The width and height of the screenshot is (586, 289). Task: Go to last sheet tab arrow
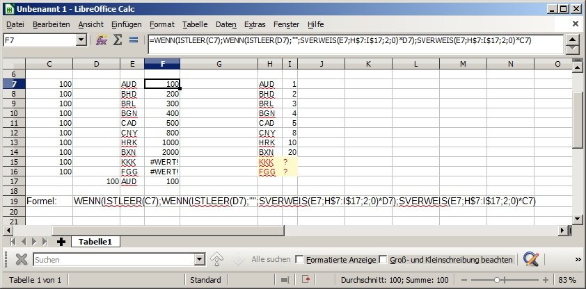45,242
